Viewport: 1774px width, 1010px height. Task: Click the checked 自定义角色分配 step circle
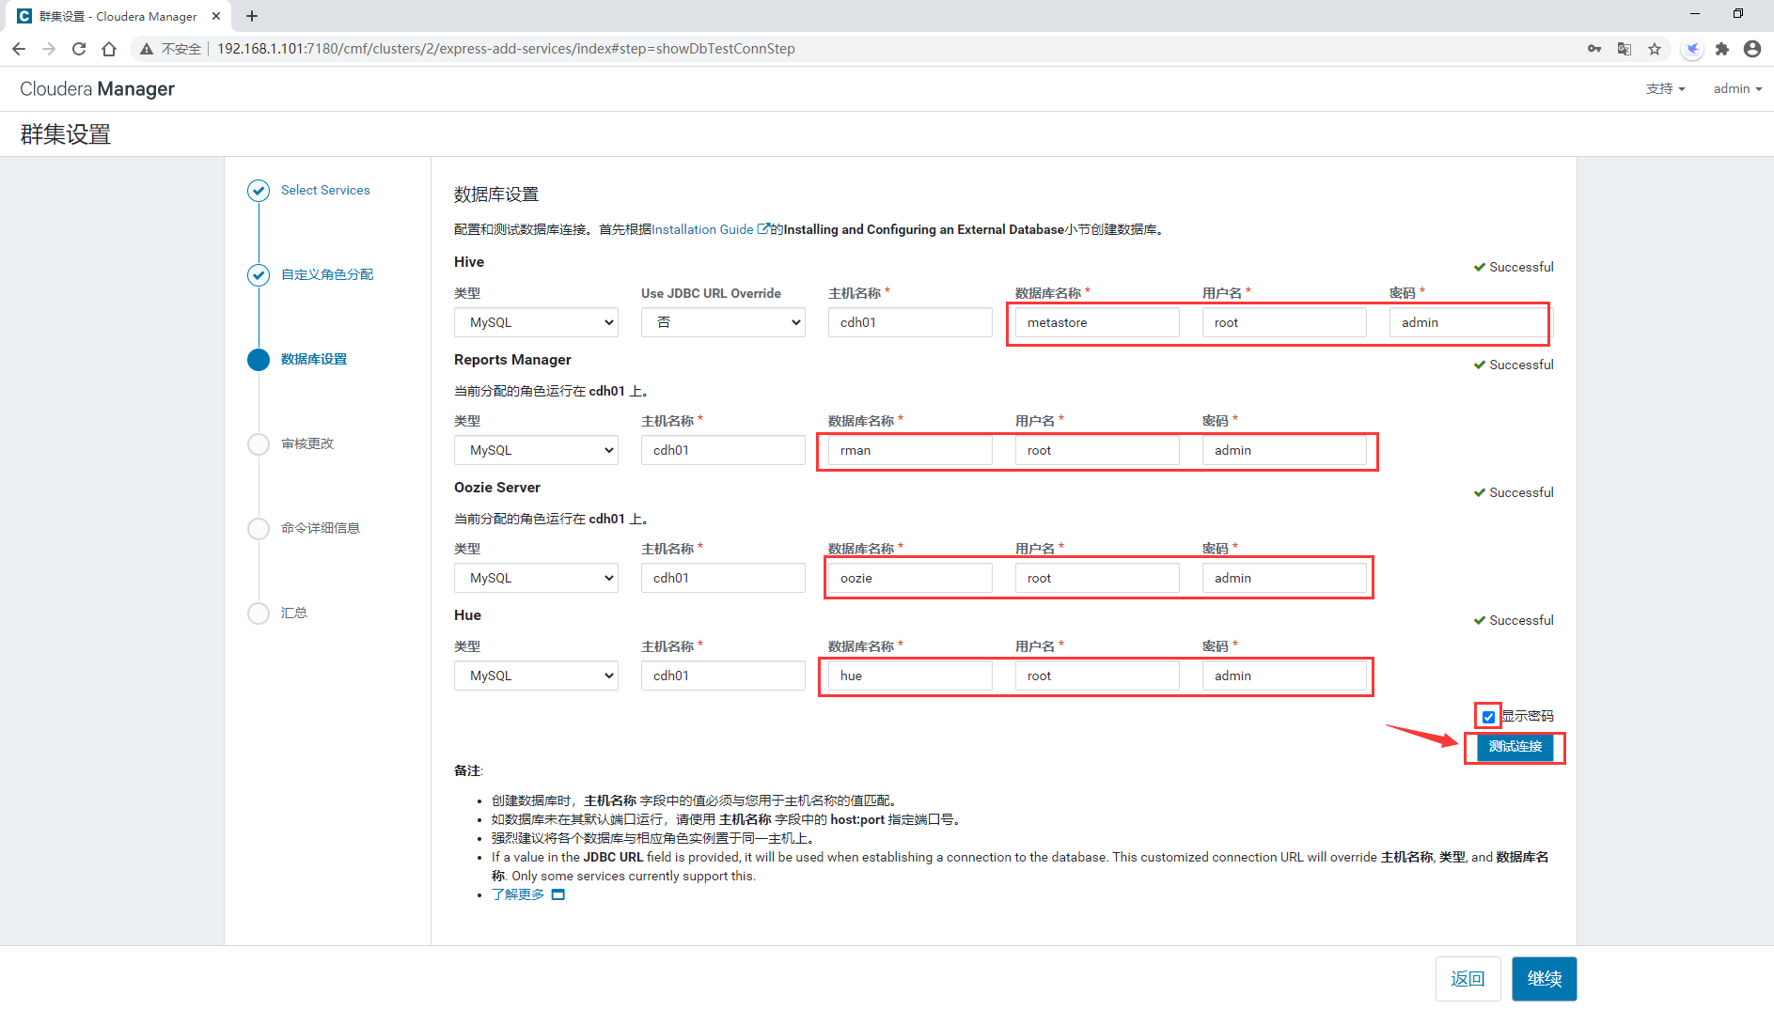tap(259, 275)
